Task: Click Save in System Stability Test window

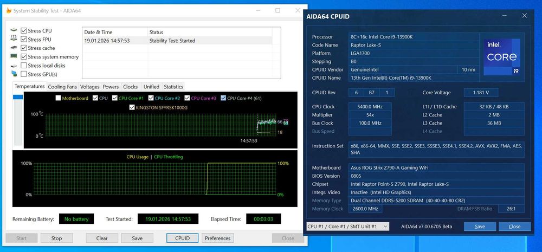Action: coord(137,238)
